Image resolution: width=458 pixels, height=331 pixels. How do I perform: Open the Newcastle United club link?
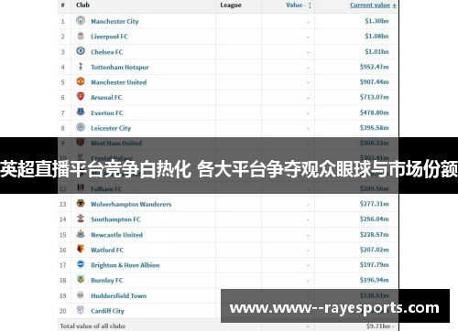[x=117, y=235]
